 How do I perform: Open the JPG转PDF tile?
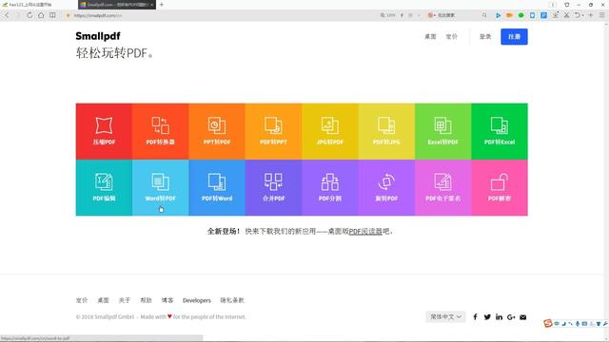point(330,131)
